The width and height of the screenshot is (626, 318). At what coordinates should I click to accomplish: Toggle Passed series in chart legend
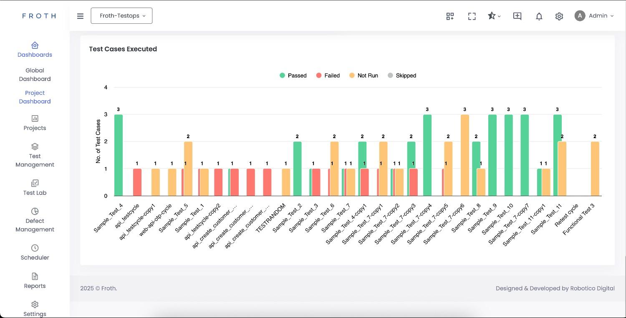click(x=293, y=76)
